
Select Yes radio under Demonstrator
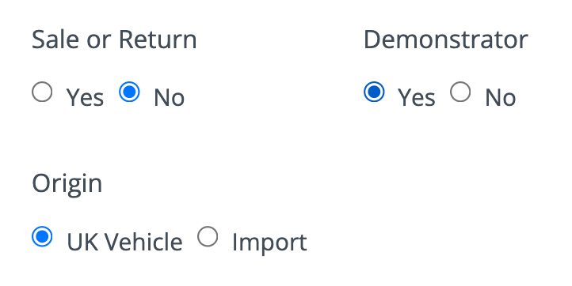tap(374, 92)
